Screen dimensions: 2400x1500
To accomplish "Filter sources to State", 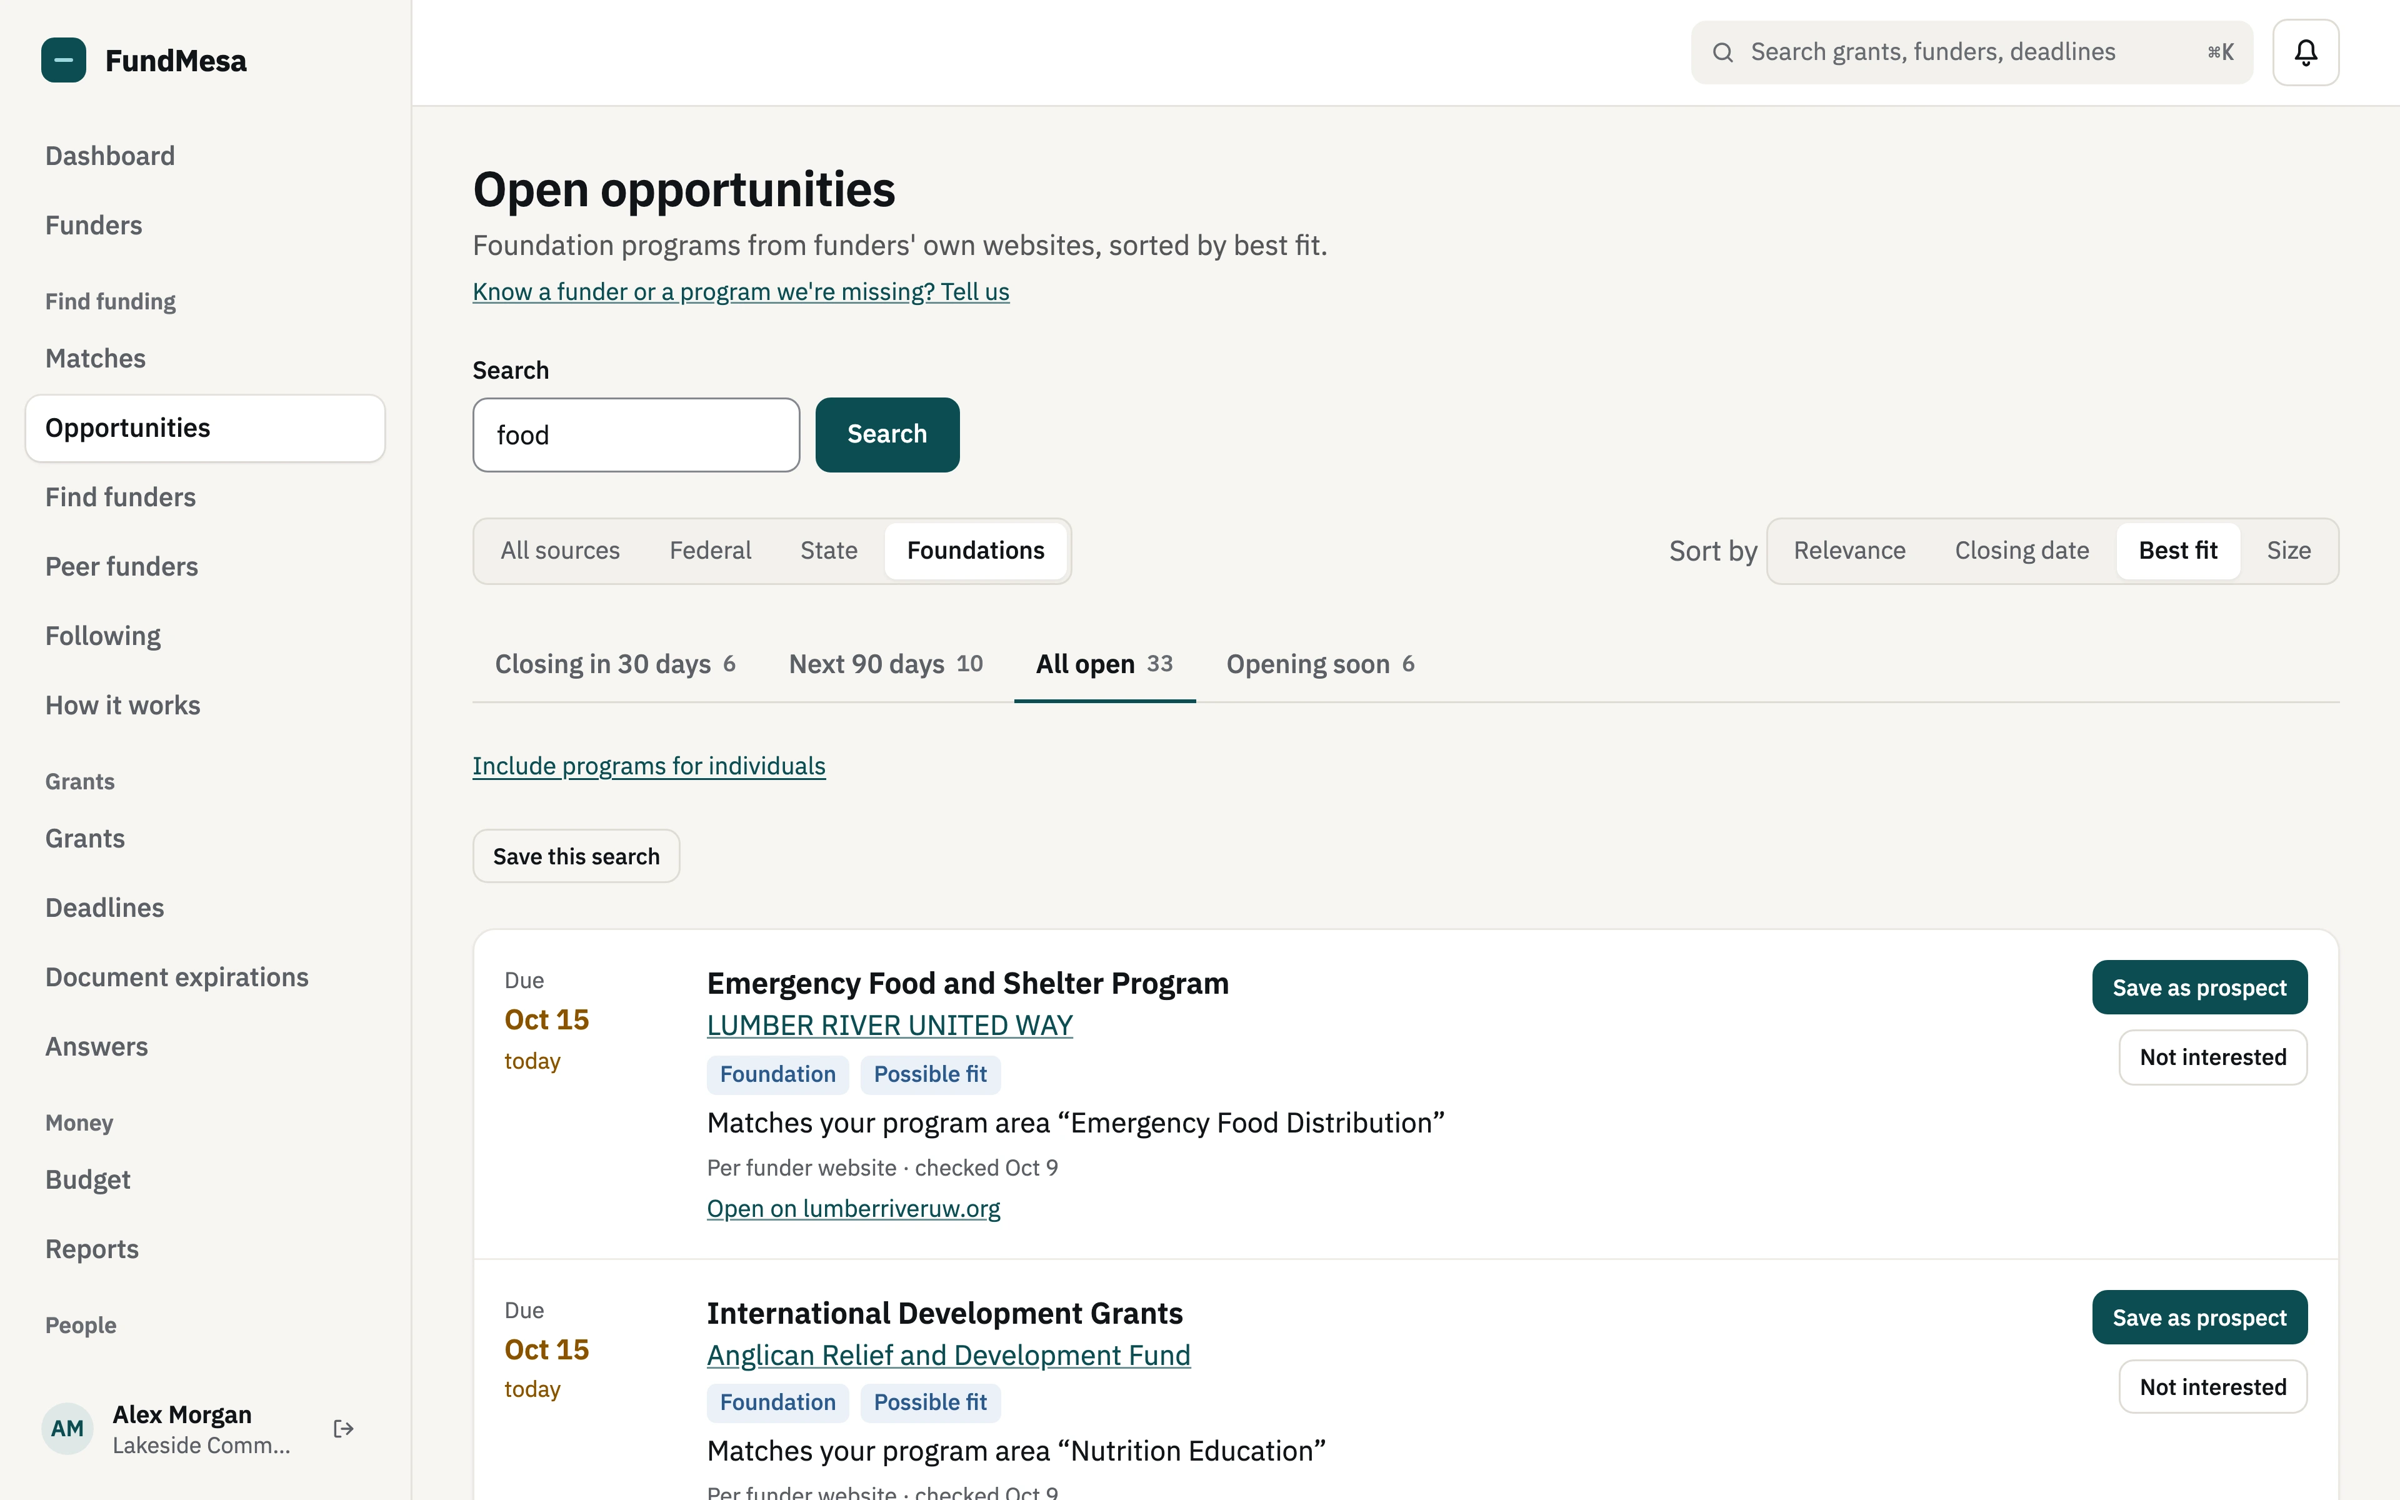I will pos(829,551).
